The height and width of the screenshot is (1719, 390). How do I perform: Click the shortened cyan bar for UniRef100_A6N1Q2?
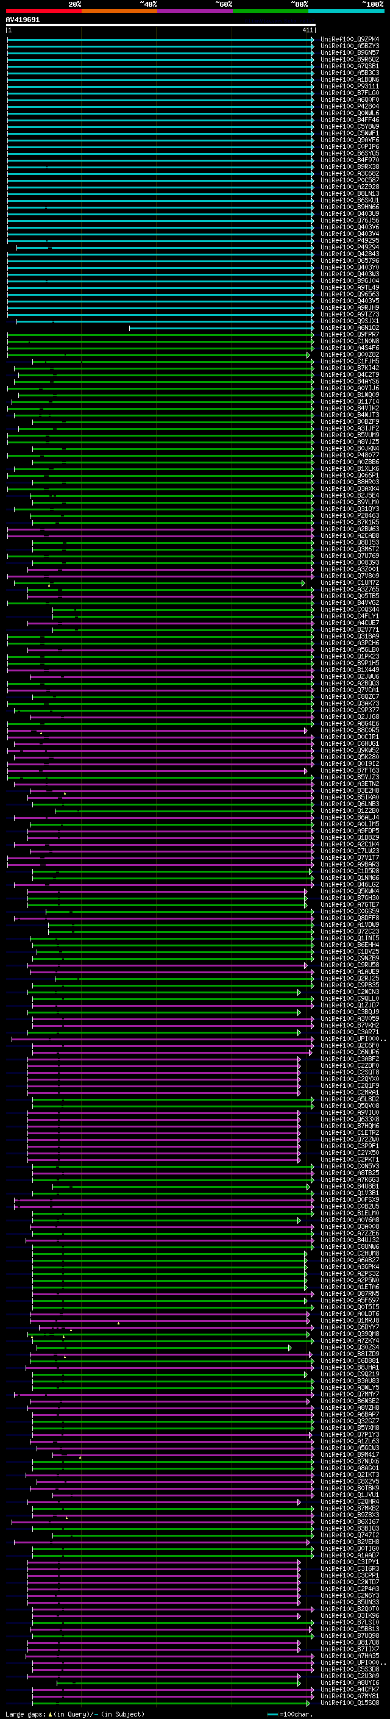coord(221,327)
